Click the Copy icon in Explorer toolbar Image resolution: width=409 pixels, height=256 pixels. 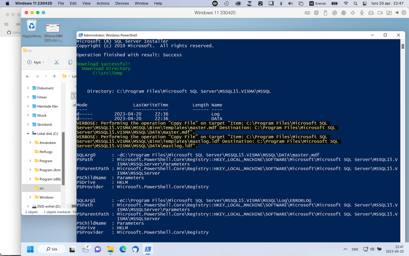click(70, 62)
